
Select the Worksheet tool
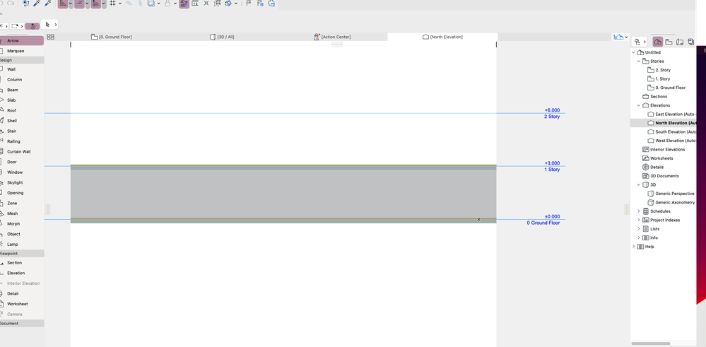click(22, 304)
